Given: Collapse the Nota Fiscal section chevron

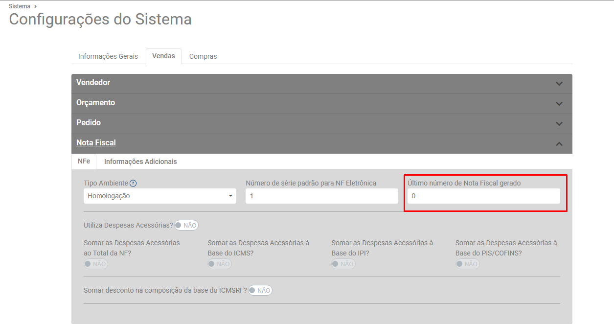Looking at the screenshot, I should point(559,144).
